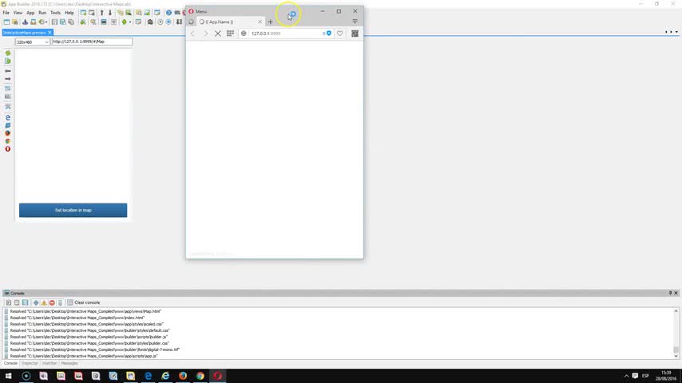The height and width of the screenshot is (383, 682).
Task: Select the index.html resolved console line
Action: pos(77,318)
